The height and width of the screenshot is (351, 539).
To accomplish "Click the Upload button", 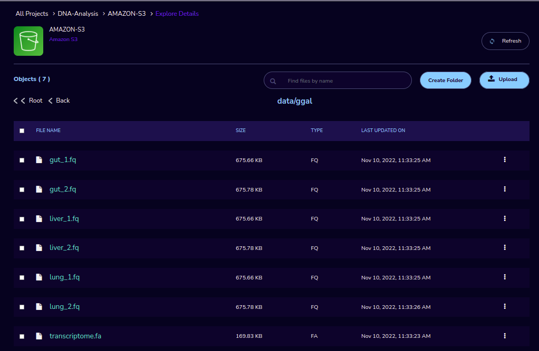I will 504,80.
